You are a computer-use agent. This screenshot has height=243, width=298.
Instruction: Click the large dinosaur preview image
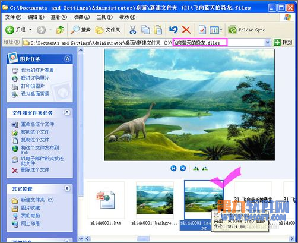189,105
